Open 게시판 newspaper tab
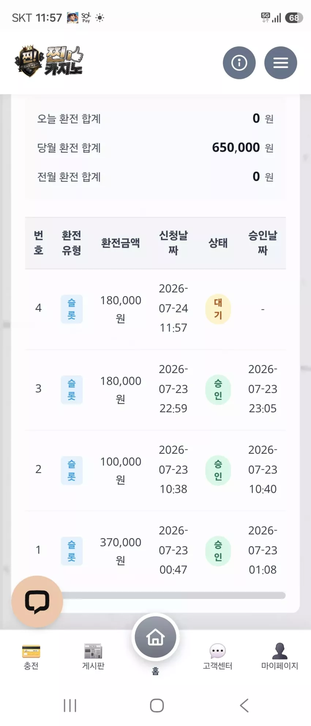 tap(93, 657)
